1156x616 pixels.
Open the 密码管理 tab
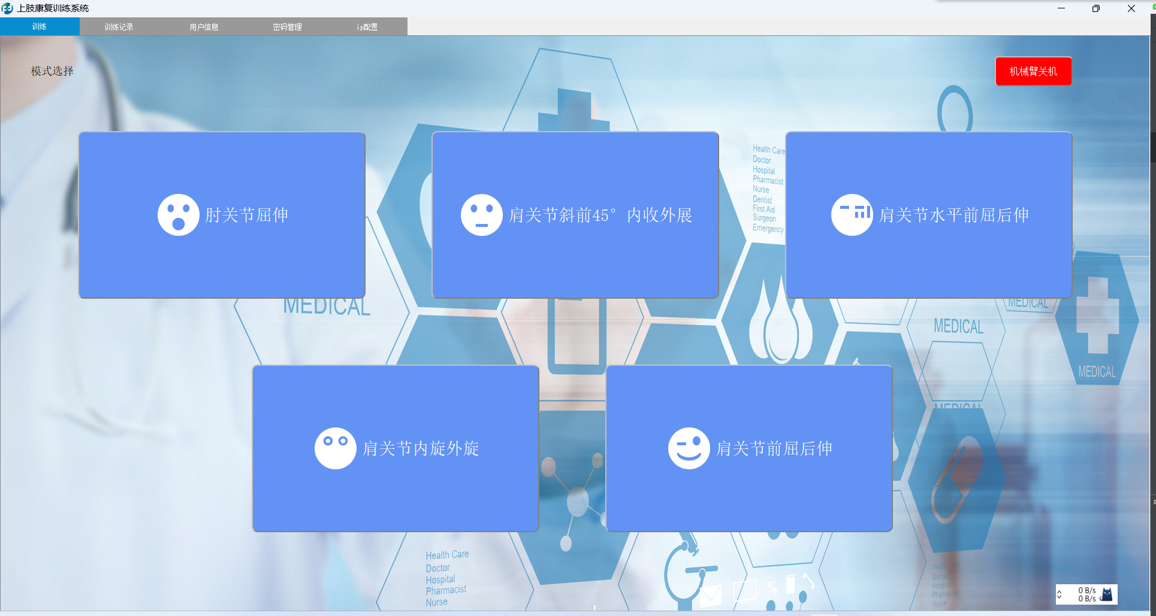pyautogui.click(x=287, y=26)
